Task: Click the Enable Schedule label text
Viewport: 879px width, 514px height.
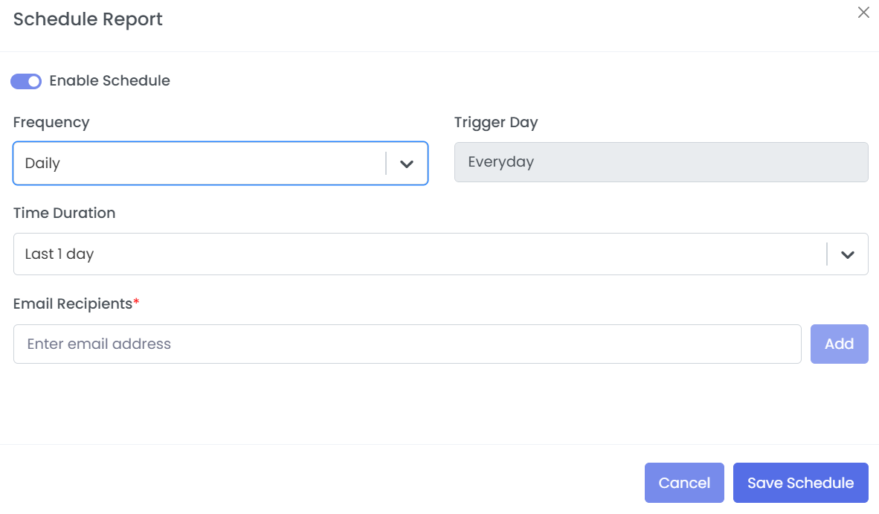Action: click(x=109, y=81)
